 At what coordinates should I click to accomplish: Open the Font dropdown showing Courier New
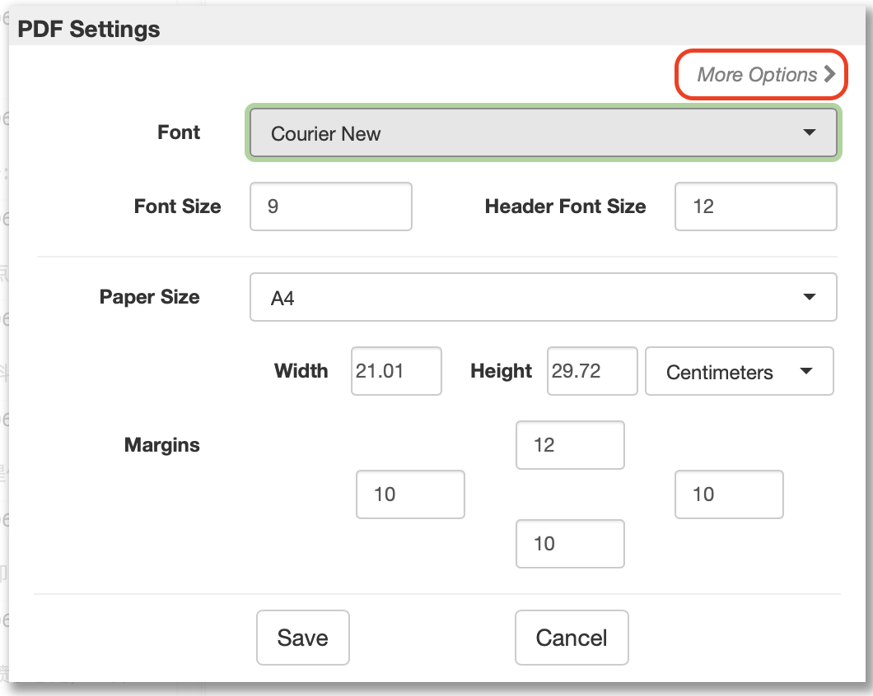(544, 133)
